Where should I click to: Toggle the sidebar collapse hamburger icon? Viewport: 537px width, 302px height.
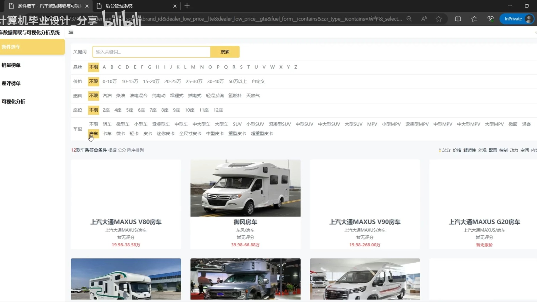71,32
